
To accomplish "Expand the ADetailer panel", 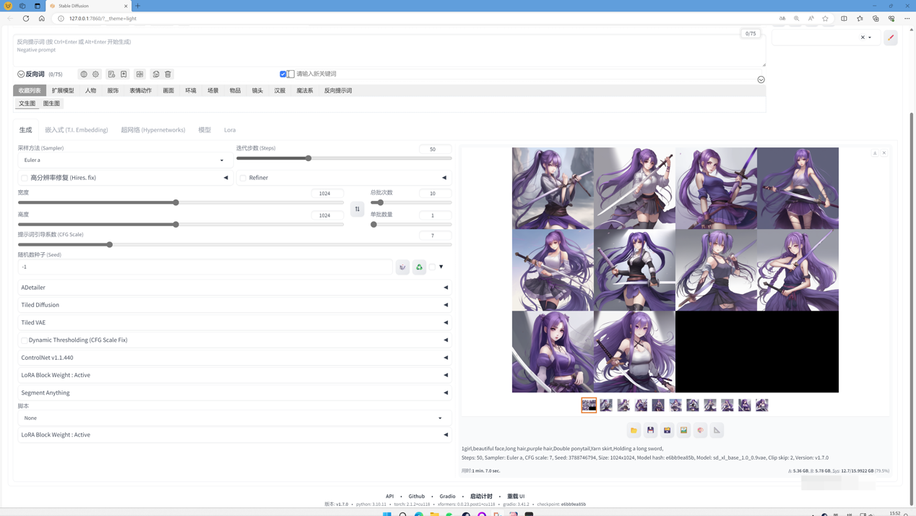I will 234,288.
